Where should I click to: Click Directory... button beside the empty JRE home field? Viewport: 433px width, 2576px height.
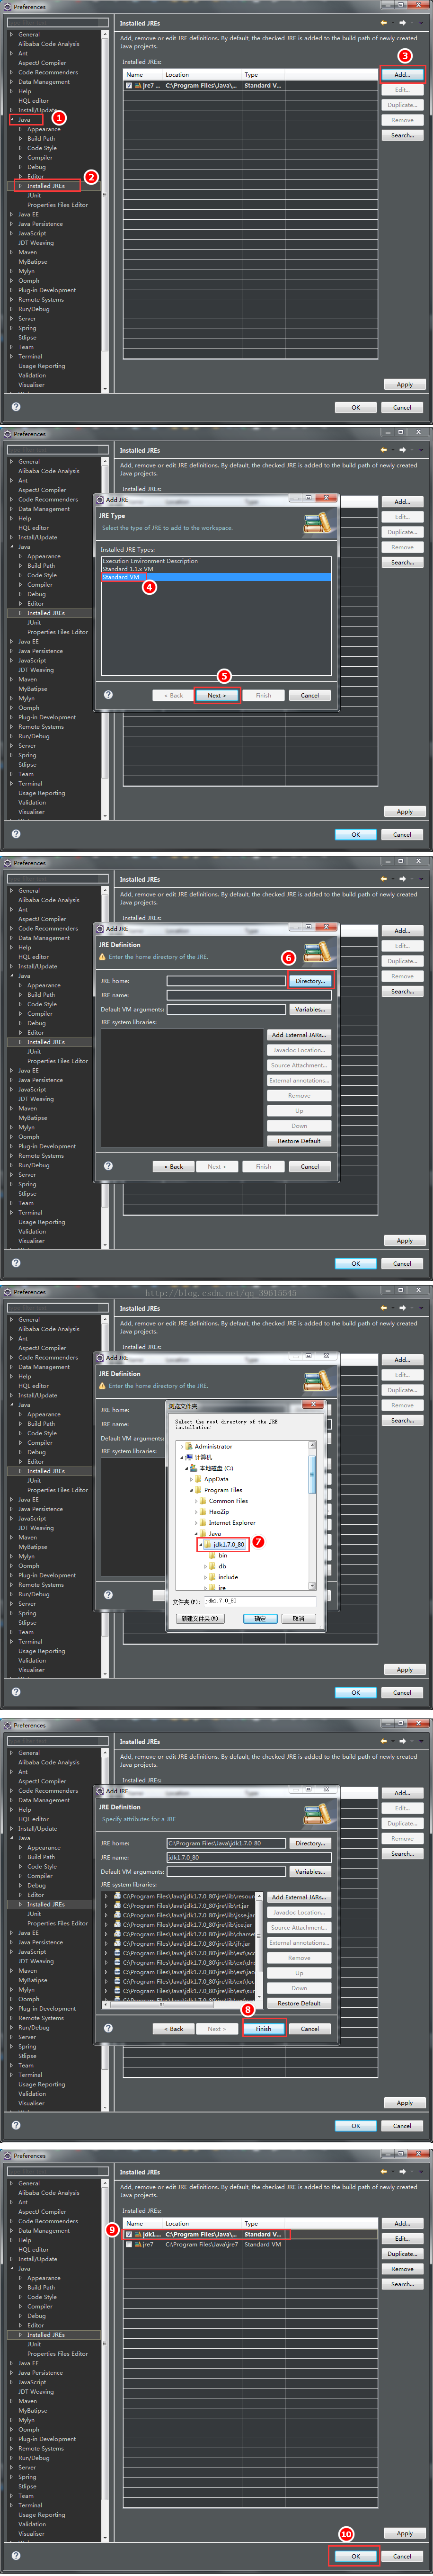310,981
